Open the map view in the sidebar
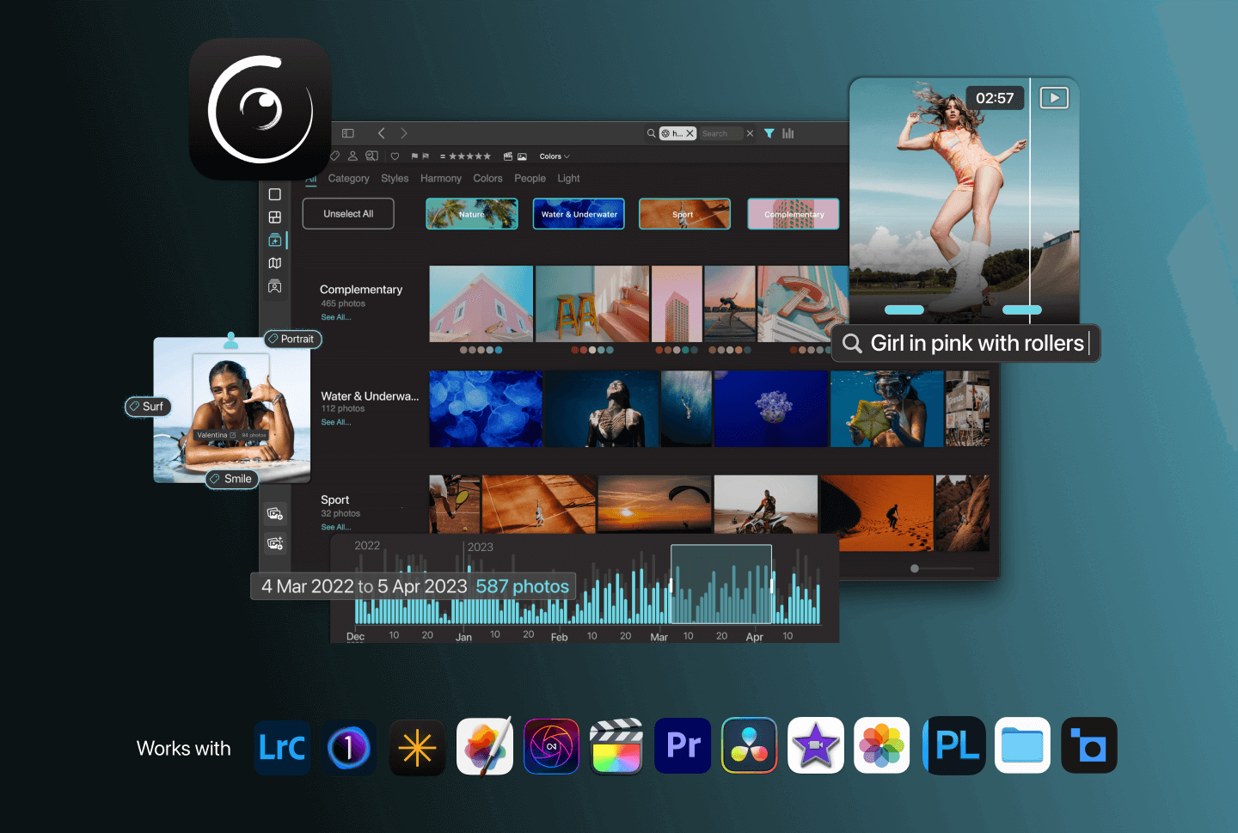 click(x=275, y=263)
